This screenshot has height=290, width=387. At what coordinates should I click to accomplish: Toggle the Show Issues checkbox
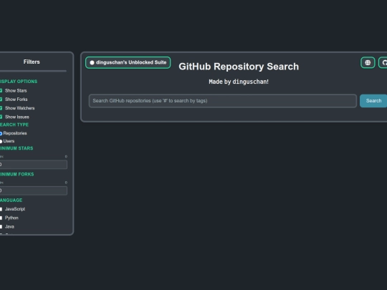pyautogui.click(x=1, y=117)
